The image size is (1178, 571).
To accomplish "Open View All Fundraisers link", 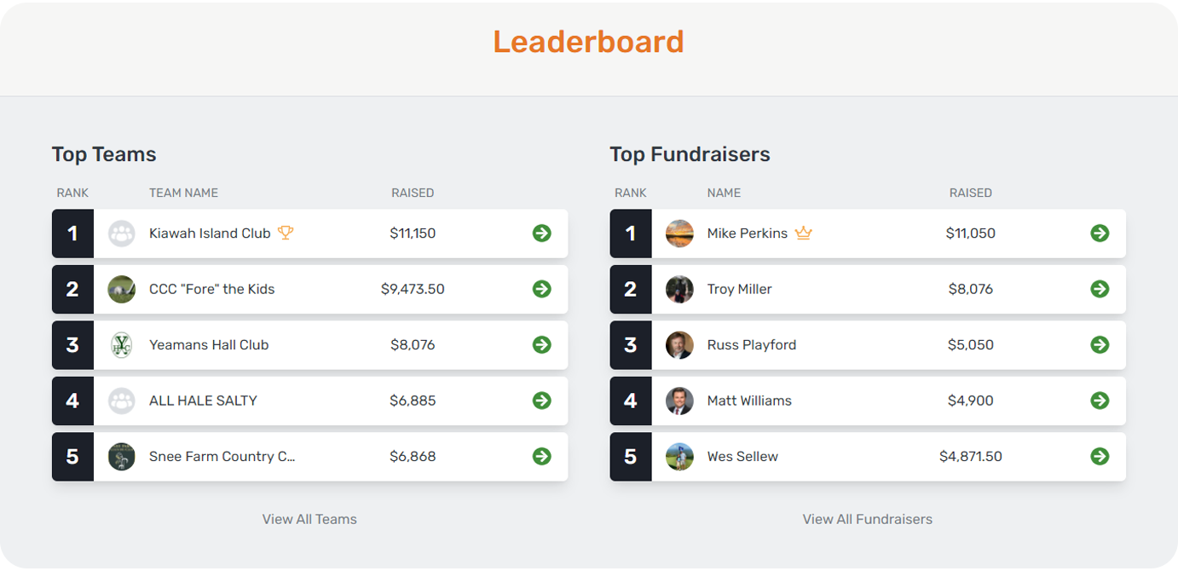I will (868, 519).
